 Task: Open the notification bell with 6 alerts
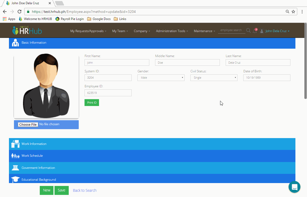255,31
